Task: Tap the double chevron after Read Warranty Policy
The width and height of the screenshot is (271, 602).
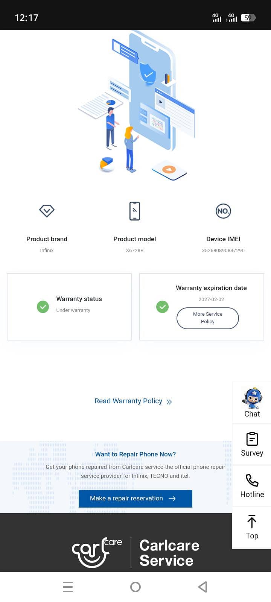Action: (169, 402)
